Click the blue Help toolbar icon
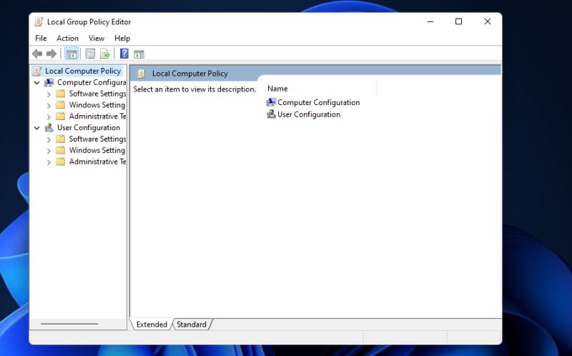572x356 pixels. [124, 54]
